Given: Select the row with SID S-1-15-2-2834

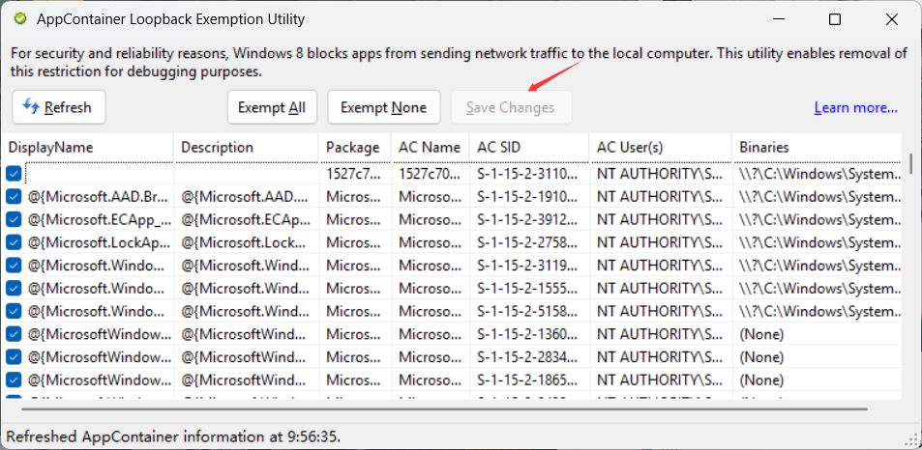Looking at the screenshot, I should (x=530, y=357).
